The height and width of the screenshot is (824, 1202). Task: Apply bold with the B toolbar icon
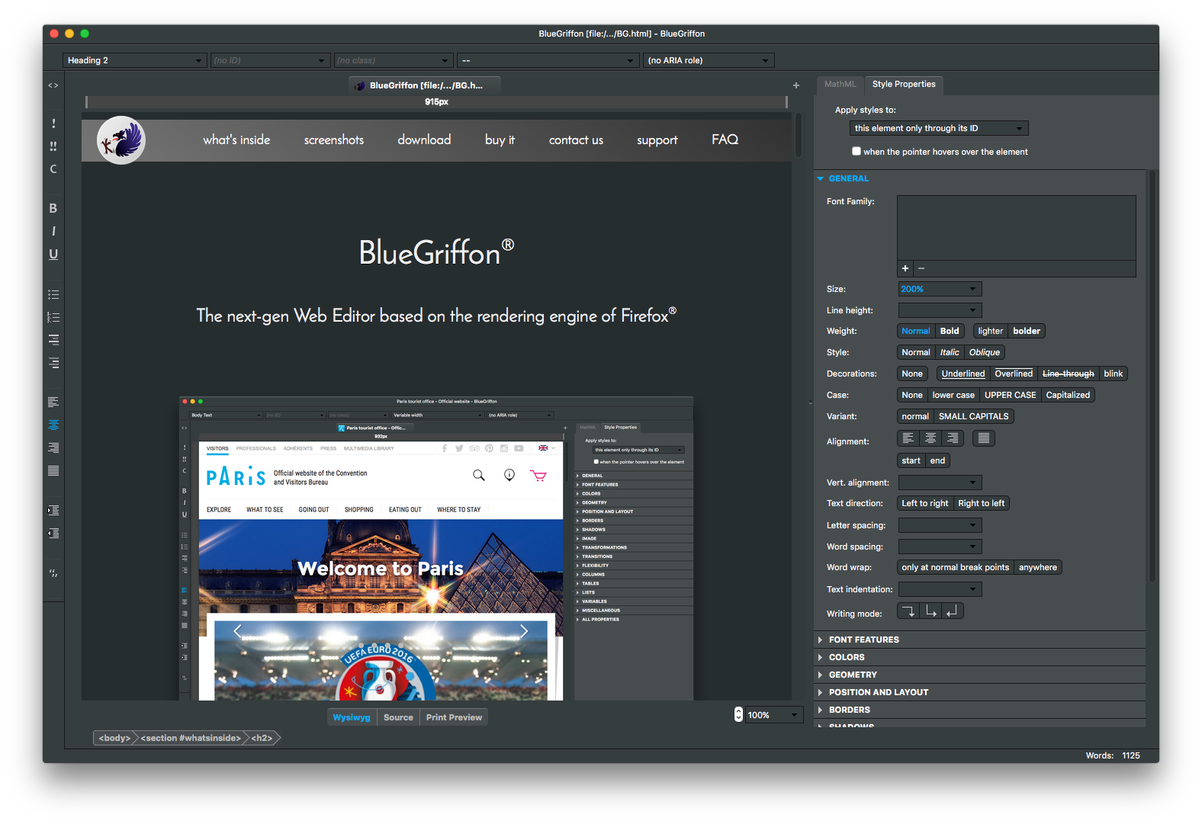click(x=53, y=208)
